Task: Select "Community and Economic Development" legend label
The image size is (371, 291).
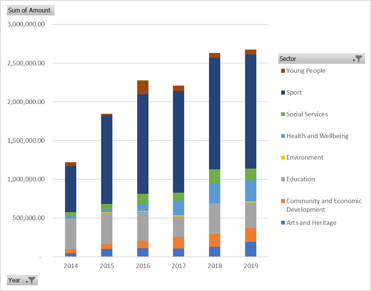Action: tap(324, 205)
